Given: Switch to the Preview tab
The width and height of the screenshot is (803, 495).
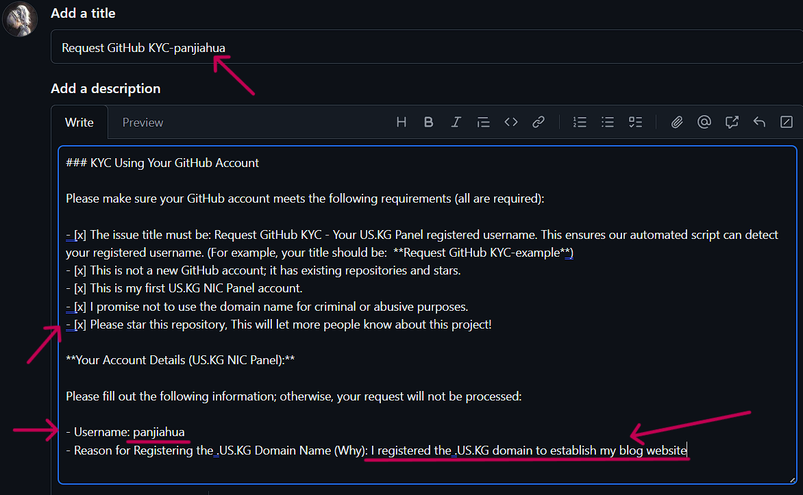Looking at the screenshot, I should [143, 123].
